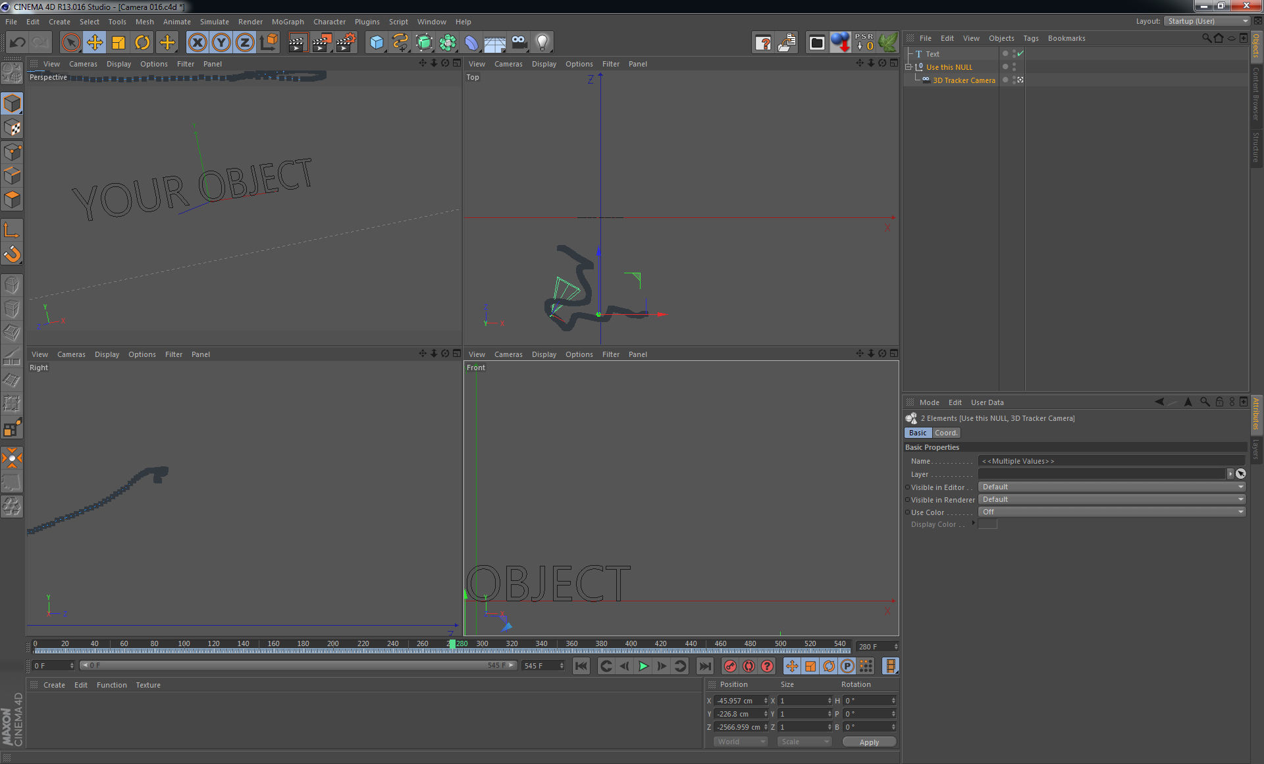The image size is (1264, 764).
Task: Select the Rotate tool in the toolbar
Action: point(142,42)
